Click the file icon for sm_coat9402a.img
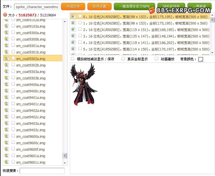Image resolution: width=215 pixels, height=176 pixels. coord(6,110)
